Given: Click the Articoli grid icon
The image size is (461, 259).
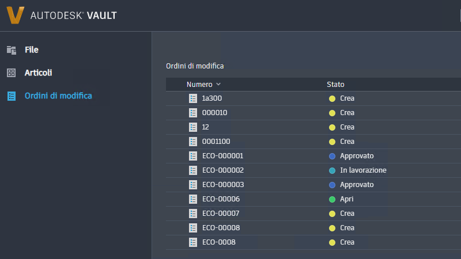Looking at the screenshot, I should [x=11, y=73].
